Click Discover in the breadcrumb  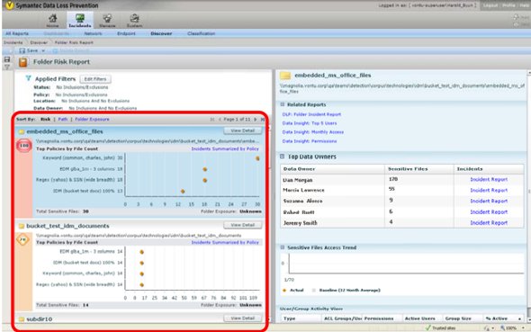pyautogui.click(x=39, y=42)
